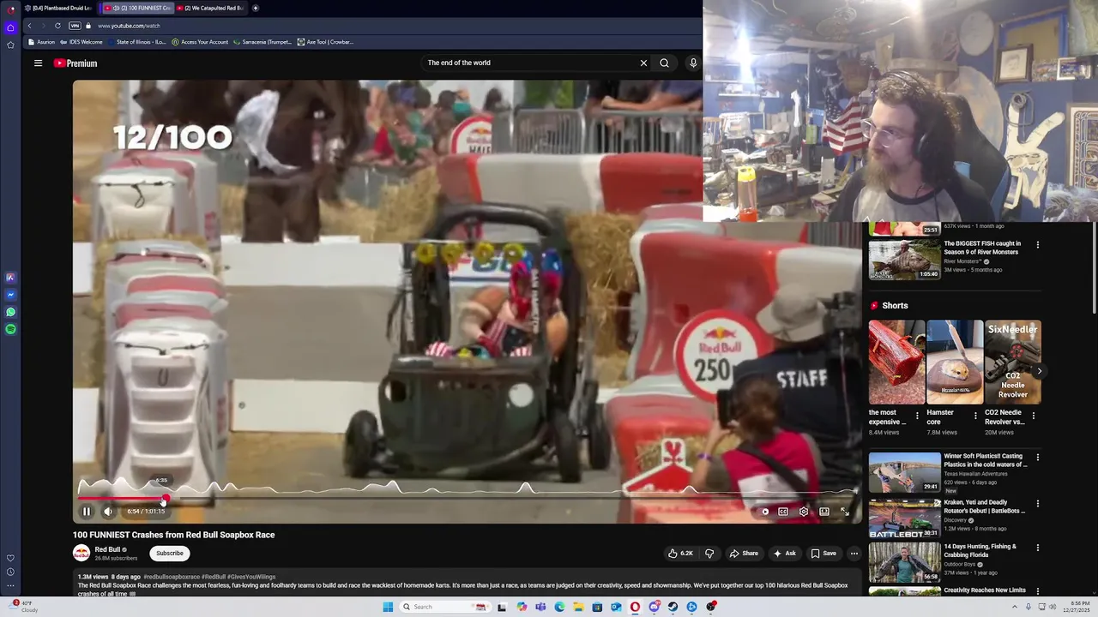The image size is (1098, 617).
Task: Click the red video progress bar
Action: coord(121,498)
